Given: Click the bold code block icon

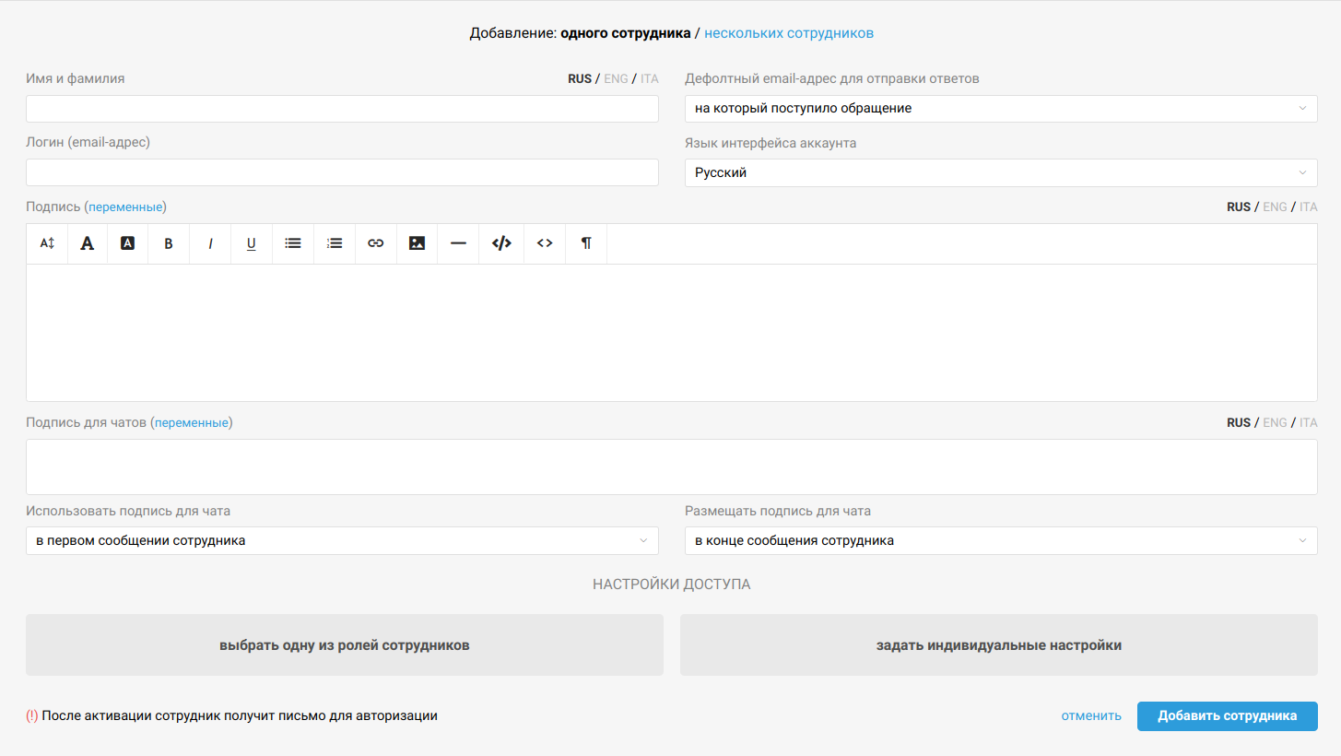Looking at the screenshot, I should coord(501,243).
